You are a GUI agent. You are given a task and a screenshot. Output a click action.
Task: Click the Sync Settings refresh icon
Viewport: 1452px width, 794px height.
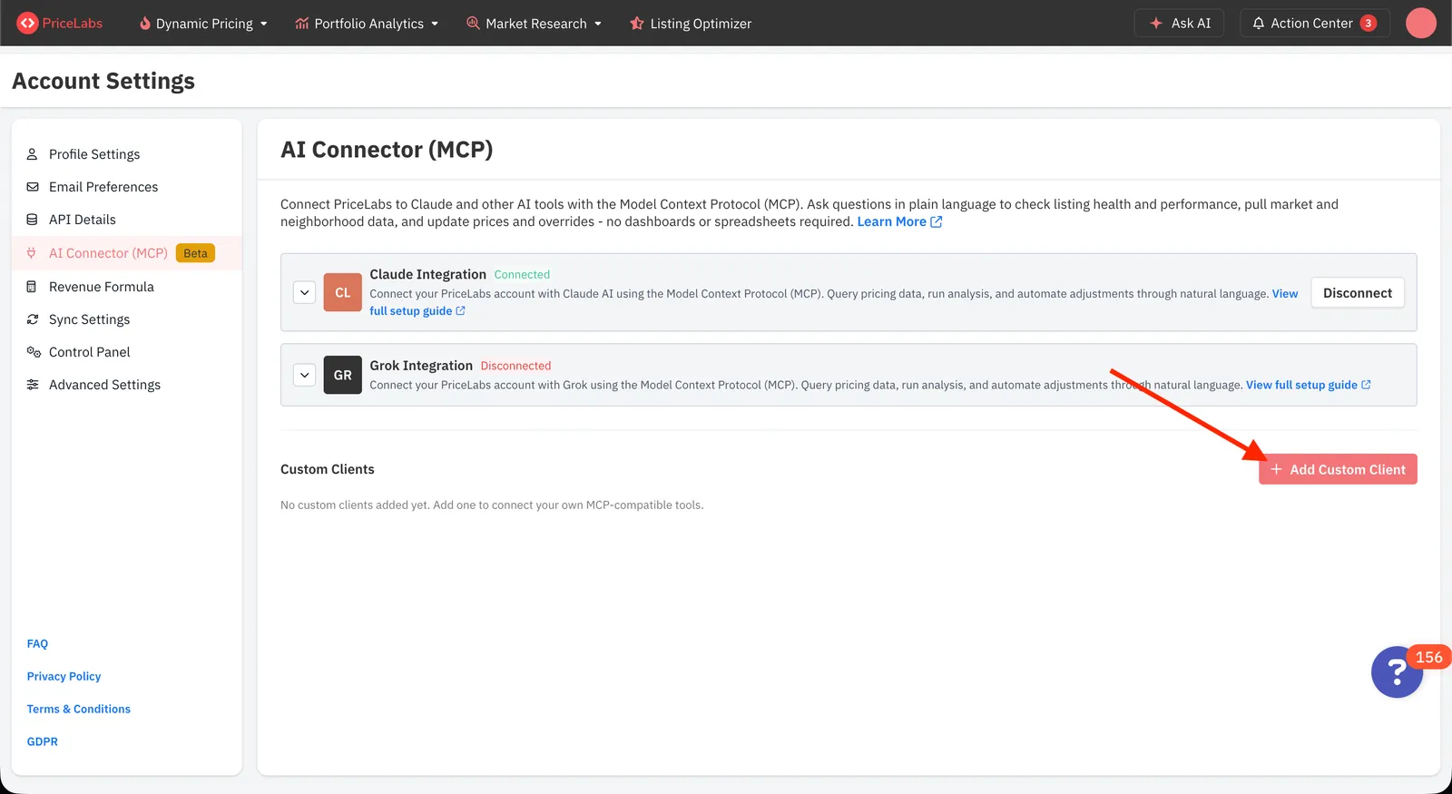33,319
